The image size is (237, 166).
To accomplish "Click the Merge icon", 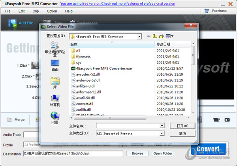I will click(x=9, y=120).
